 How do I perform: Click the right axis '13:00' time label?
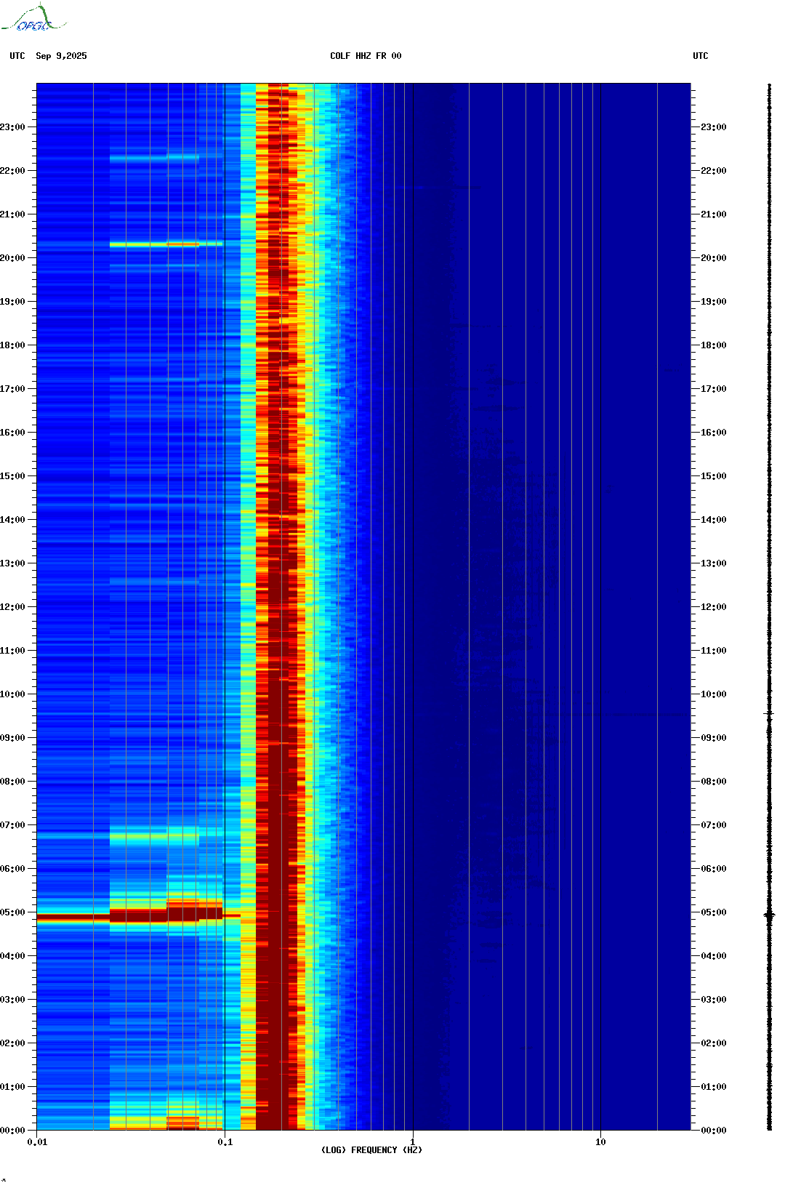tap(713, 563)
